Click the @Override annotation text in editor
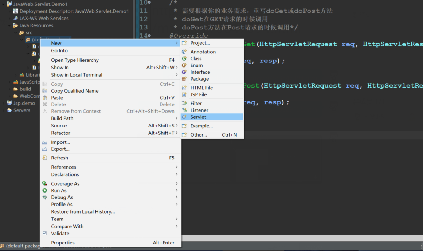This screenshot has height=251, width=423. [189, 36]
